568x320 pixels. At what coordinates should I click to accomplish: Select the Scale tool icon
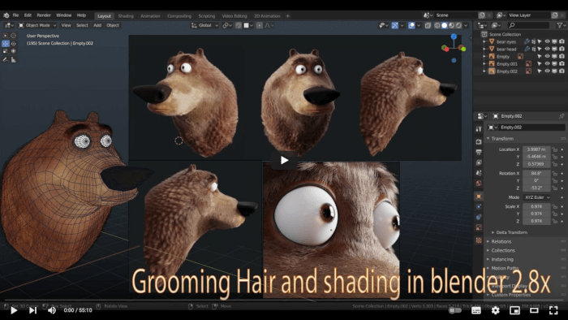coord(5,51)
